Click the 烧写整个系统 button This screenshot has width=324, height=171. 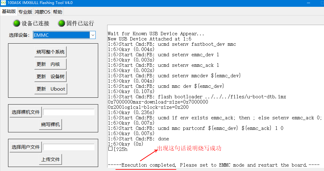(x=50, y=52)
